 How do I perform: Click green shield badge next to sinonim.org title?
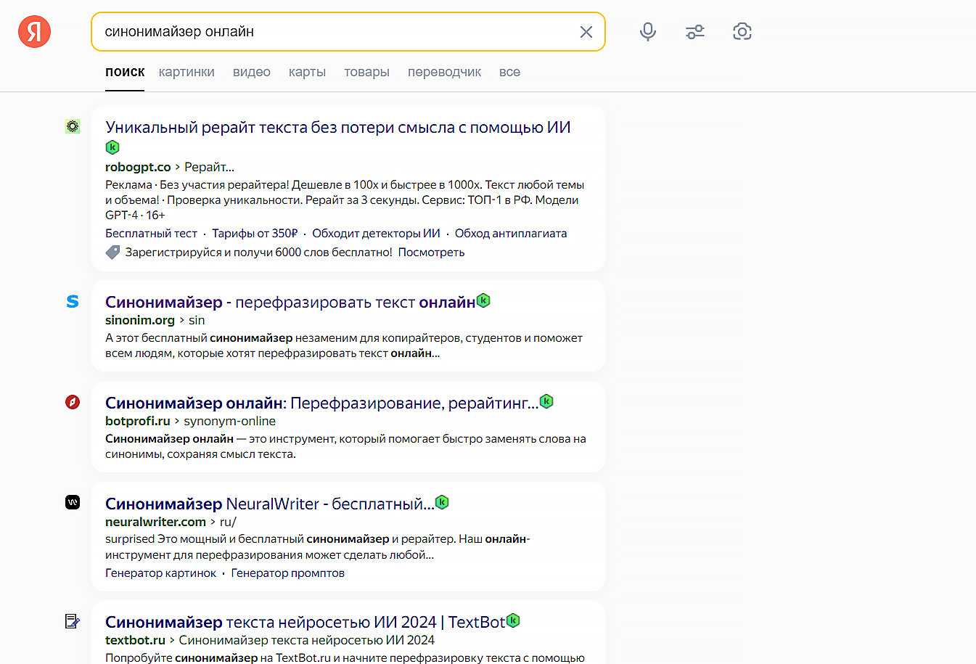483,300
